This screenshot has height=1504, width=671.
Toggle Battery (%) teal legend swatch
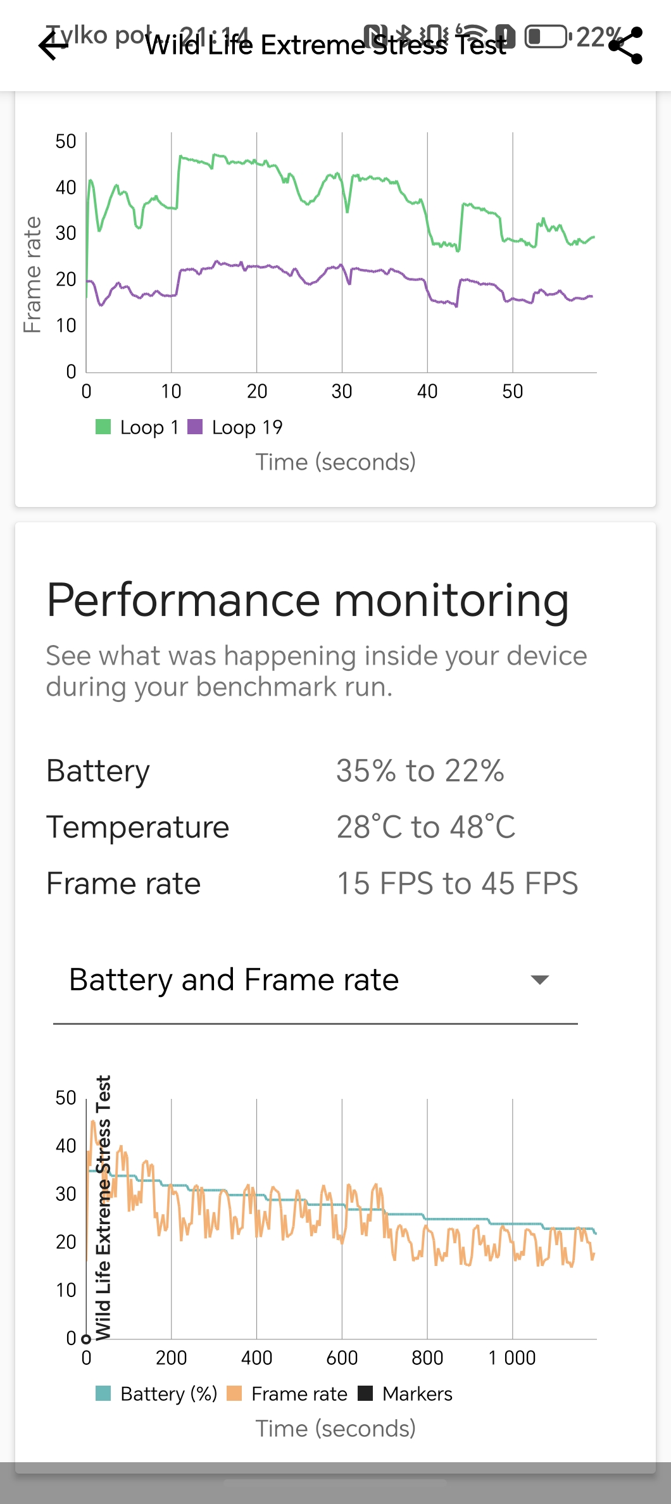coord(103,1394)
